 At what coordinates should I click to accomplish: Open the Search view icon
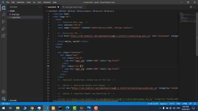tap(3, 15)
